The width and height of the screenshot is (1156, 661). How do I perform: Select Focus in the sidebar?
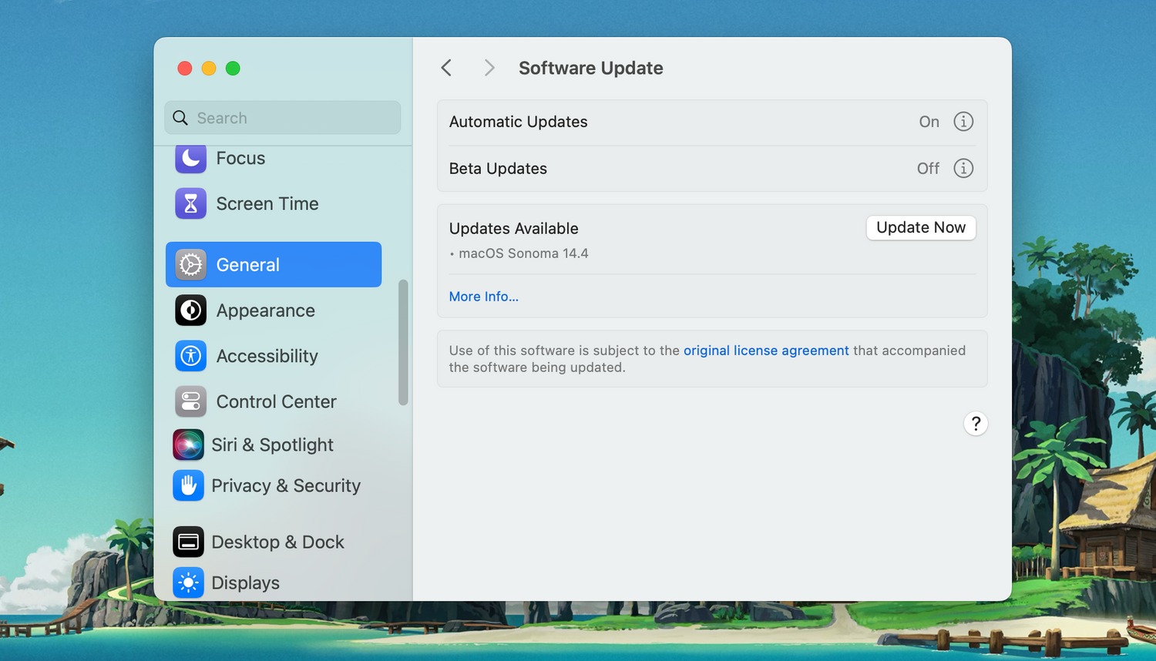pyautogui.click(x=240, y=158)
